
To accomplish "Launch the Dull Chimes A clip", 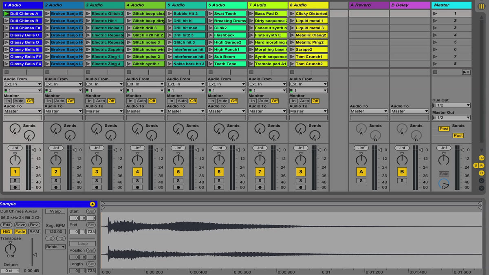I will point(7,13).
